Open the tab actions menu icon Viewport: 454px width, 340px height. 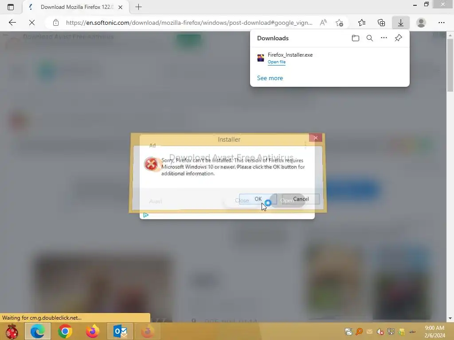coord(11,7)
